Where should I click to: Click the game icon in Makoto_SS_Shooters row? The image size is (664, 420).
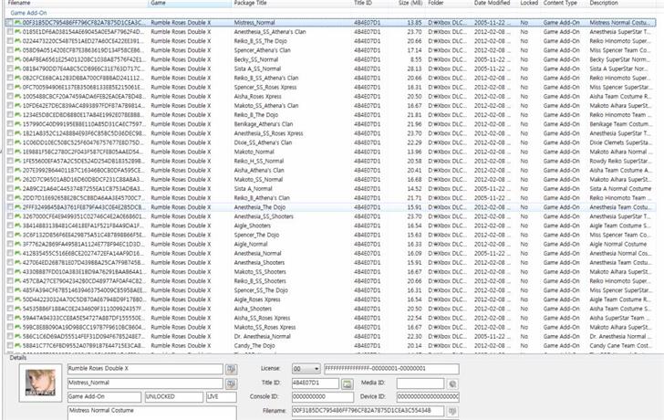click(x=18, y=272)
